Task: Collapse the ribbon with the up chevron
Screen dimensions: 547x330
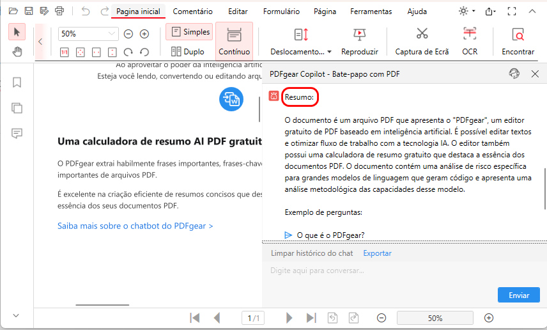Action: [x=532, y=11]
